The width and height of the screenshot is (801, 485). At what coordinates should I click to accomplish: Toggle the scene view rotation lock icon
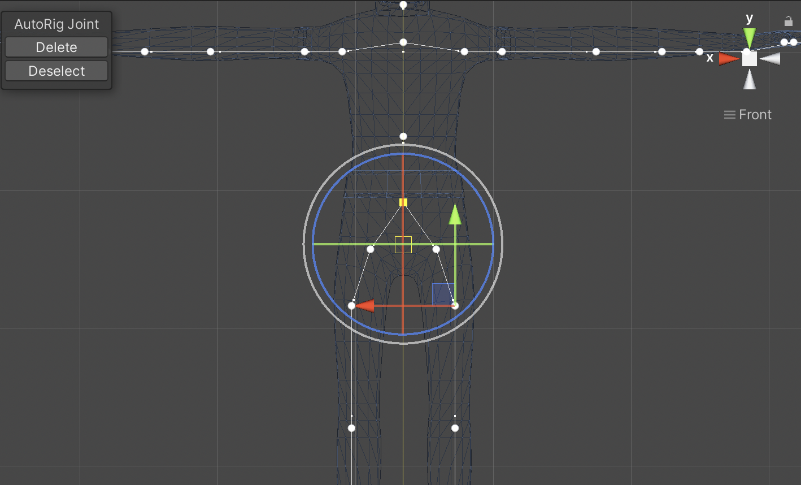[x=788, y=21]
